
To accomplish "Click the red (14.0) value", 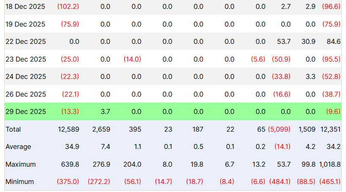I will [x=132, y=59].
